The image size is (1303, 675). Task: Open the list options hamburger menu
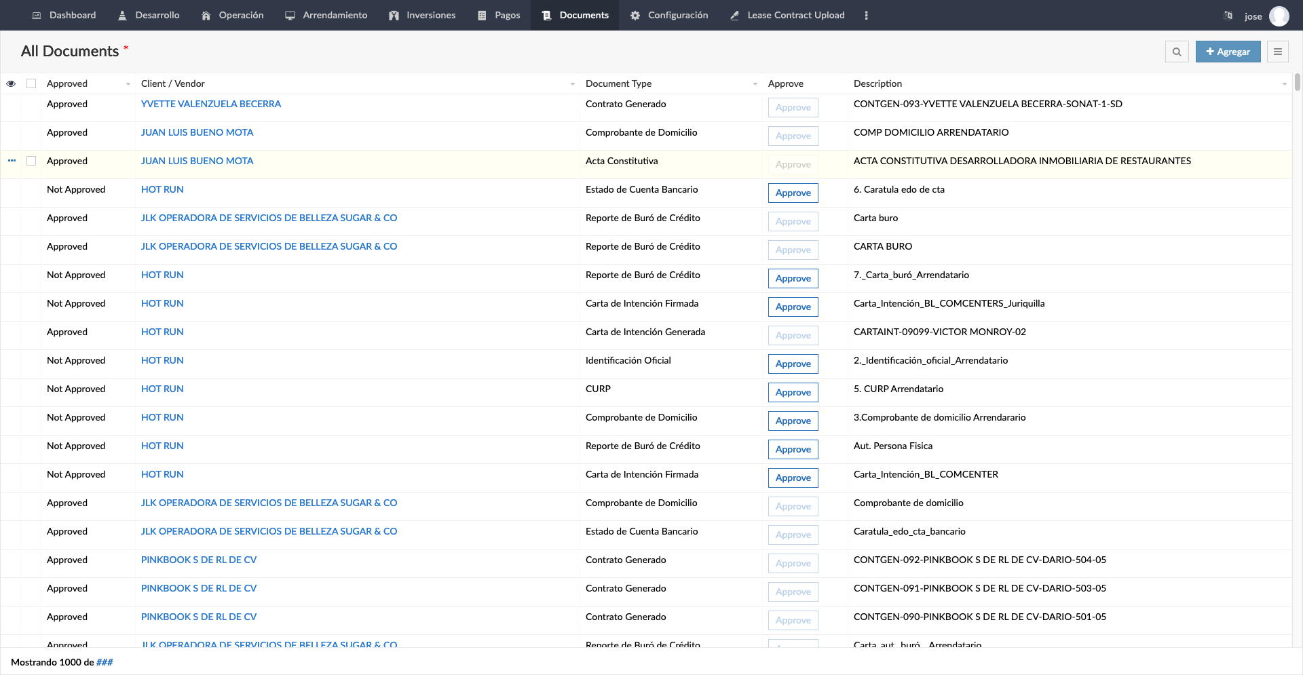[x=1278, y=52]
